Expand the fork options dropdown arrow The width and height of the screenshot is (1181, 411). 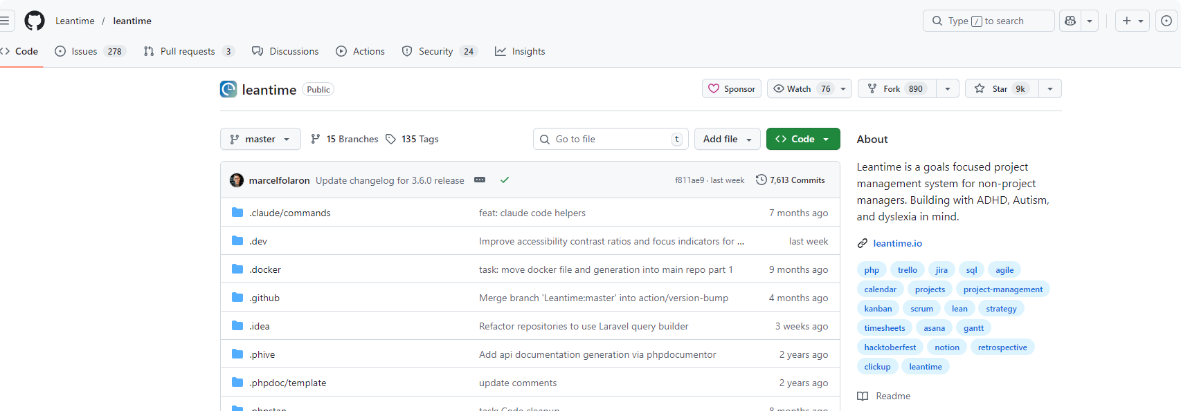click(x=948, y=88)
